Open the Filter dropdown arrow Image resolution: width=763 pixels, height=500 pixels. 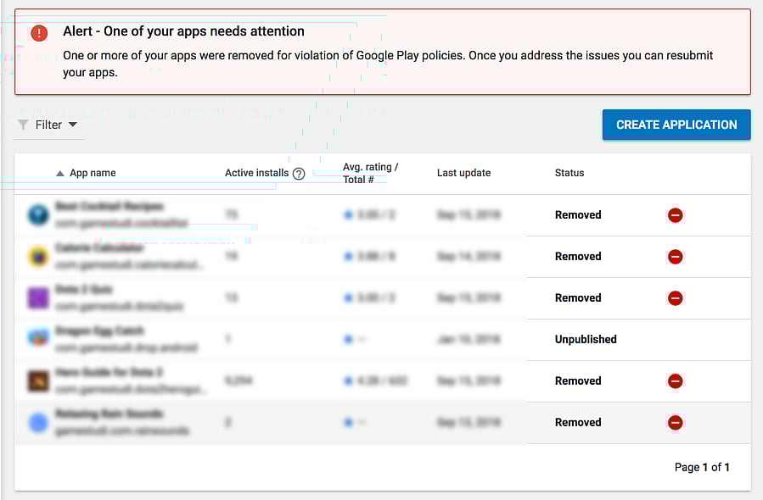72,125
